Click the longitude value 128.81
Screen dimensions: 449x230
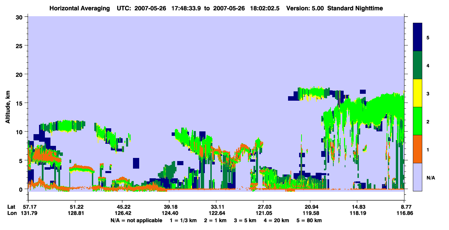click(75, 213)
